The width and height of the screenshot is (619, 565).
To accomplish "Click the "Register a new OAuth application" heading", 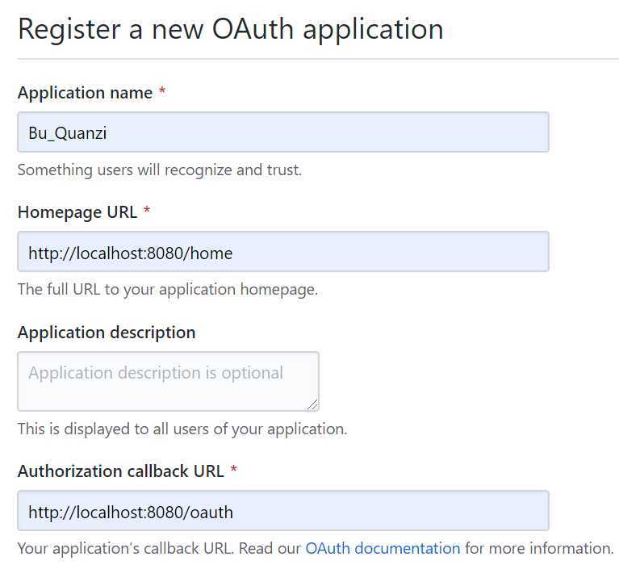I will tap(230, 29).
